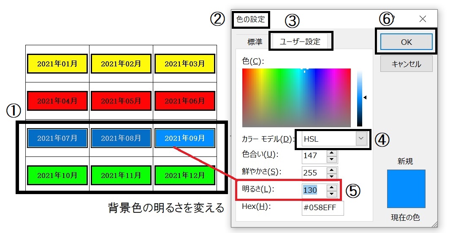
Task: Select the 2021年11月 green box
Action: (121, 175)
